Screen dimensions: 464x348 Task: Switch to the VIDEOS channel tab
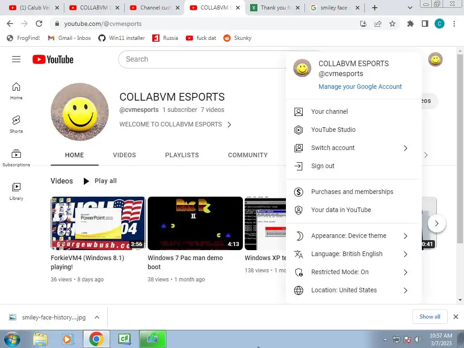[124, 155]
